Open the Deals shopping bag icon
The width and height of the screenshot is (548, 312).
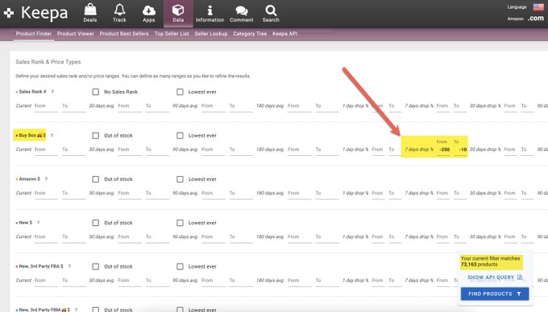[90, 10]
